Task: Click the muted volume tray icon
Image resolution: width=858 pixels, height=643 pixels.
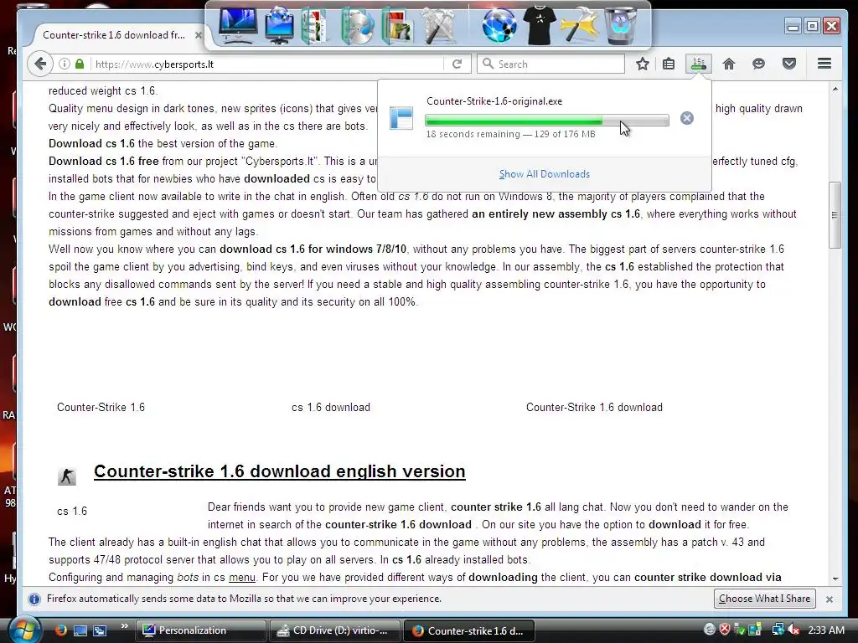Action: pos(793,630)
